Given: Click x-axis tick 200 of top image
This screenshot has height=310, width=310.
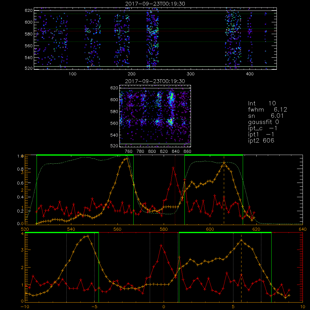Looking at the screenshot, I should [x=131, y=74].
